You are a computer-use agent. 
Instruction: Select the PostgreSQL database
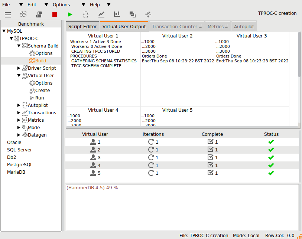(20, 165)
